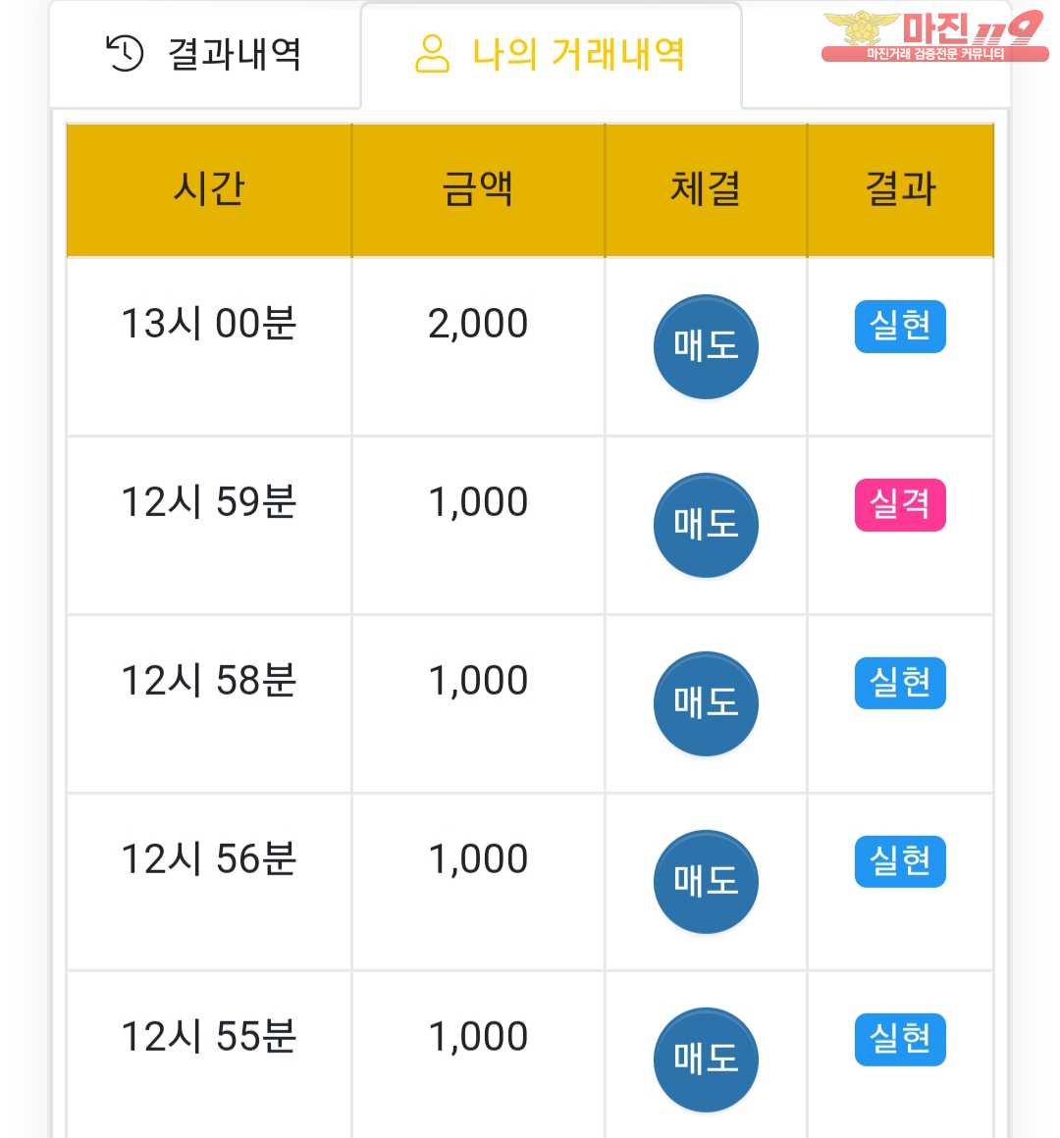The image size is (1060, 1138).
Task: Click the 매도 circle for 12시 59분
Action: coord(706,525)
